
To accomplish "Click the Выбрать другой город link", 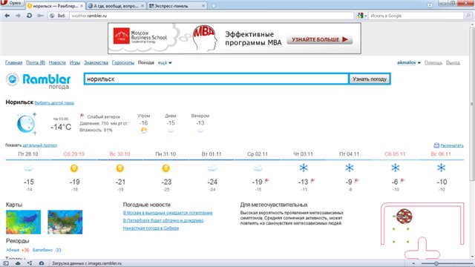I will [x=54, y=103].
